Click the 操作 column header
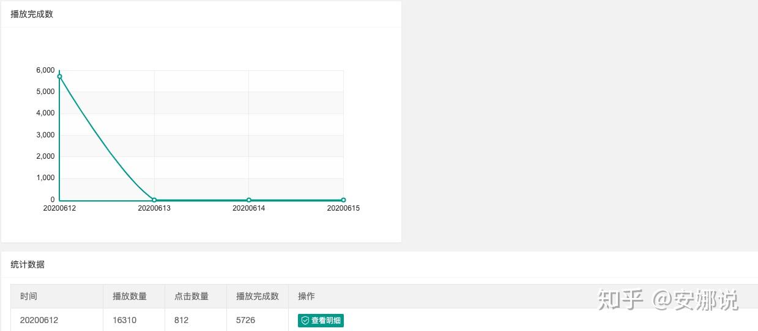 [307, 296]
